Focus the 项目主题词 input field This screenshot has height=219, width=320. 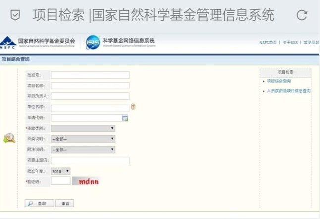(90, 160)
